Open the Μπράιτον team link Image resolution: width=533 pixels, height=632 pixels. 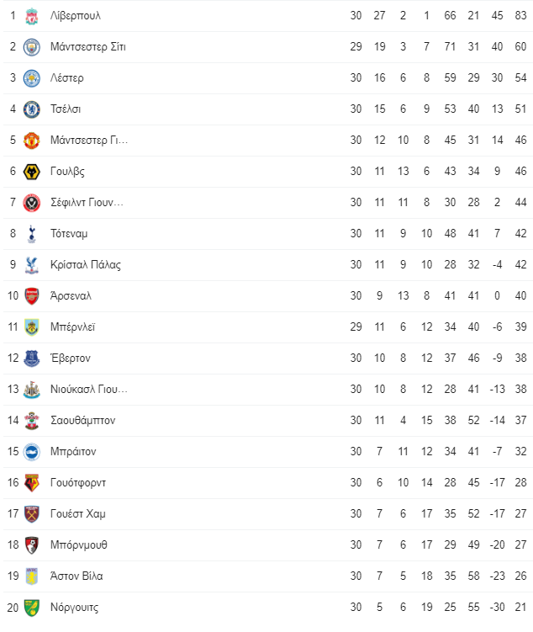73,451
